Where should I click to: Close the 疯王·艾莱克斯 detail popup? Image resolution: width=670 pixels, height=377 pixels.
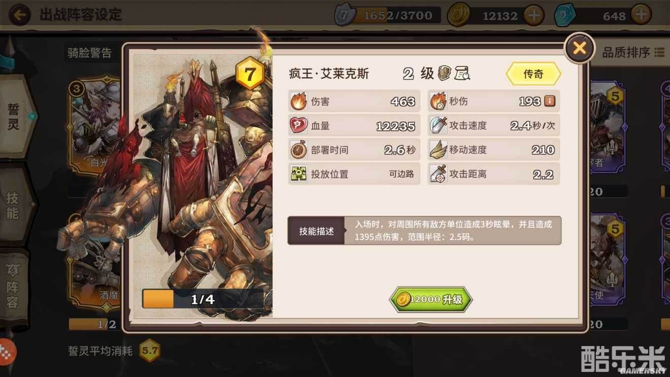[579, 48]
